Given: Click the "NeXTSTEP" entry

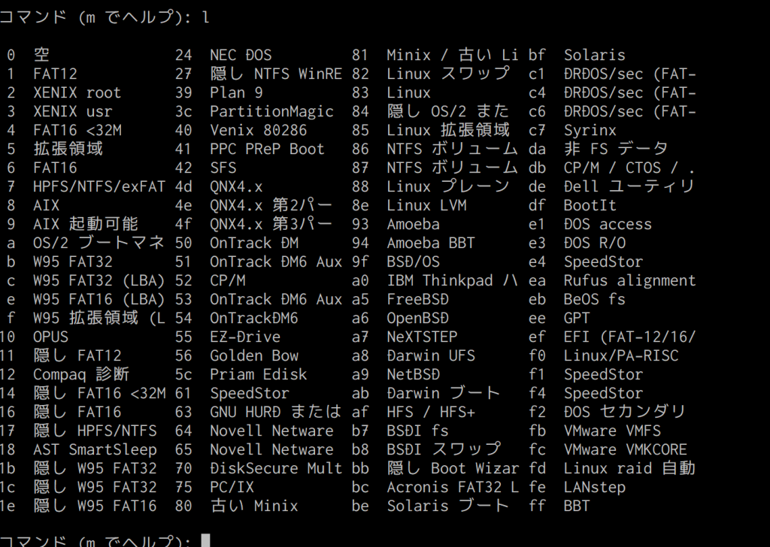Looking at the screenshot, I should (x=422, y=337).
